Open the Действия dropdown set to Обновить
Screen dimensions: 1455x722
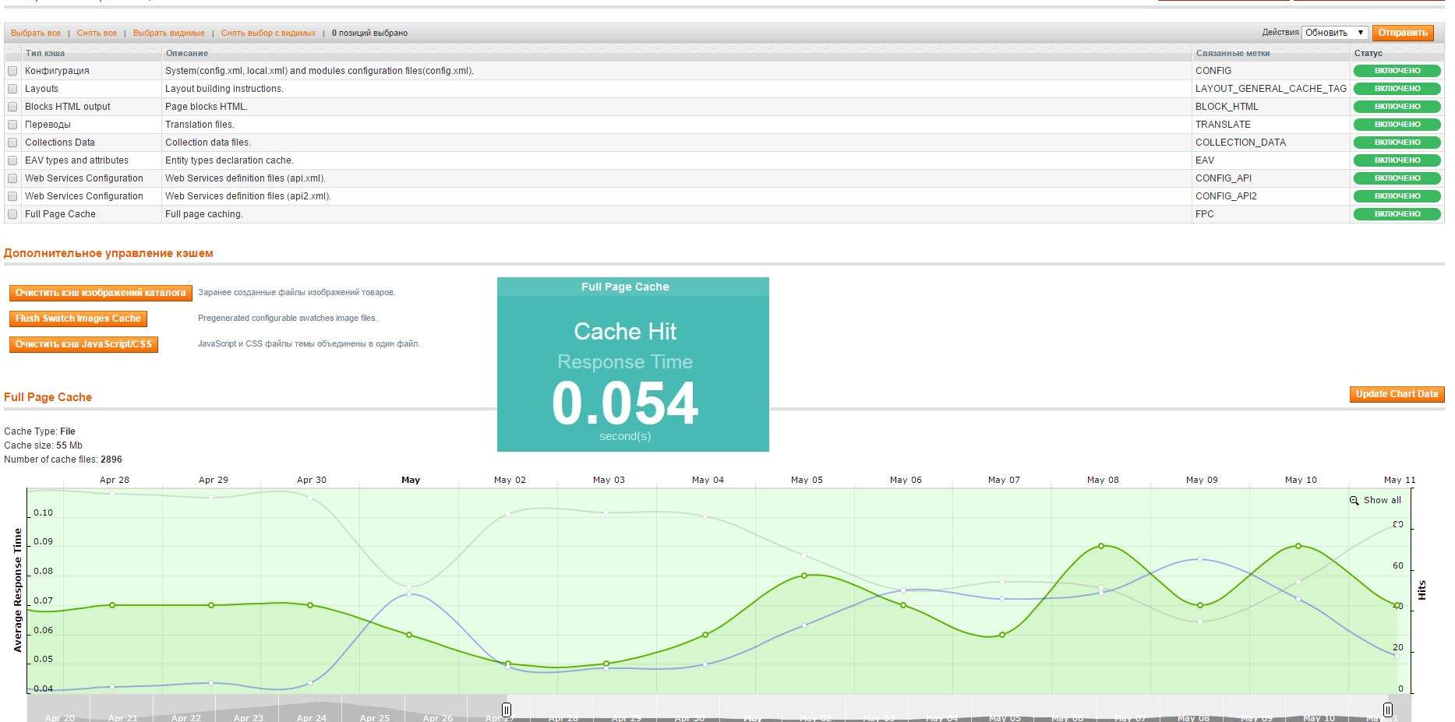pos(1334,33)
